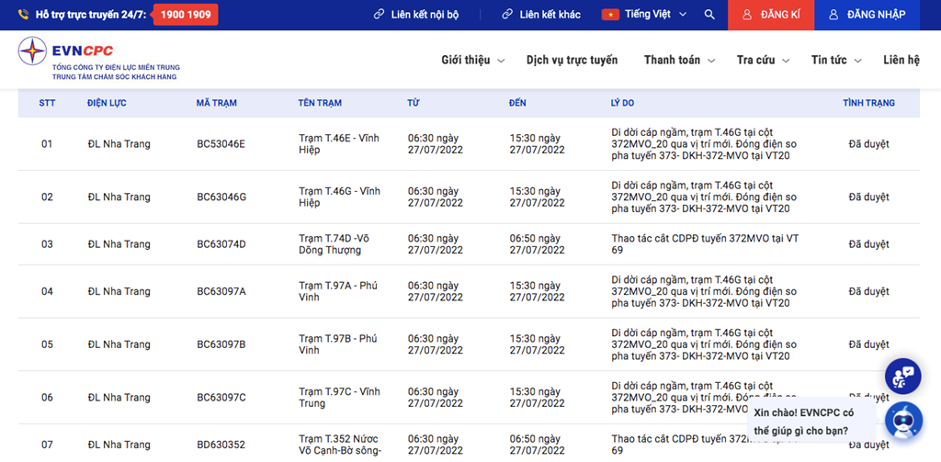This screenshot has height=462, width=941.
Task: Expand the Tra cứu dropdown
Action: 762,60
